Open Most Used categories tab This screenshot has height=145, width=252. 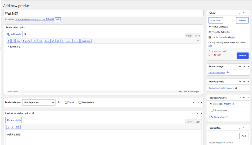(x=229, y=104)
